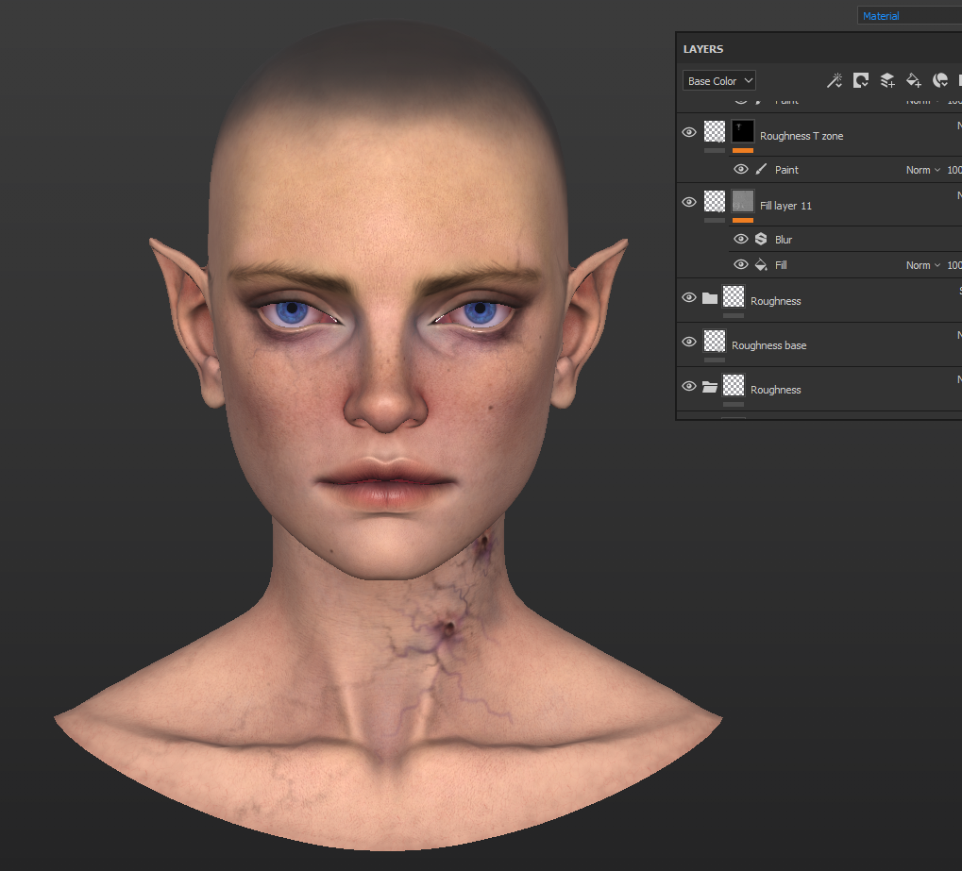
Task: Click the open folder icon of Roughness group
Action: [710, 387]
